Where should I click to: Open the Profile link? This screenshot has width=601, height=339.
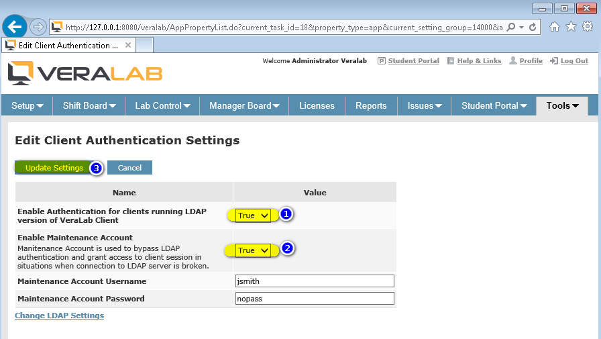pyautogui.click(x=531, y=61)
